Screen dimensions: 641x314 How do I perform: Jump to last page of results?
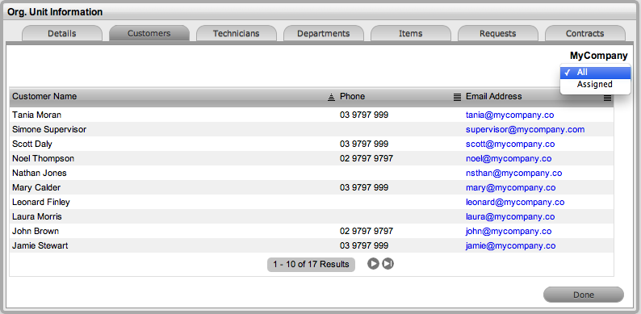pos(388,264)
